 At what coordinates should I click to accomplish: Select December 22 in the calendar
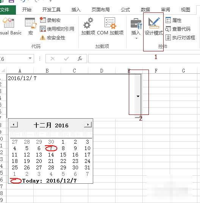(63, 161)
